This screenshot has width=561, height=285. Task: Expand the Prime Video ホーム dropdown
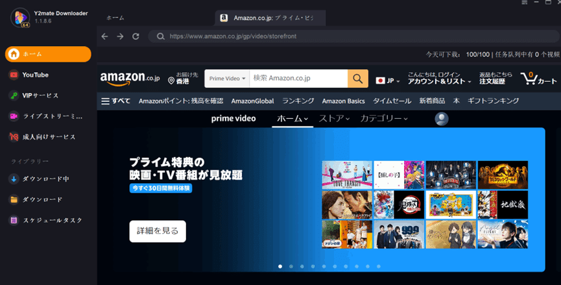[x=292, y=119]
